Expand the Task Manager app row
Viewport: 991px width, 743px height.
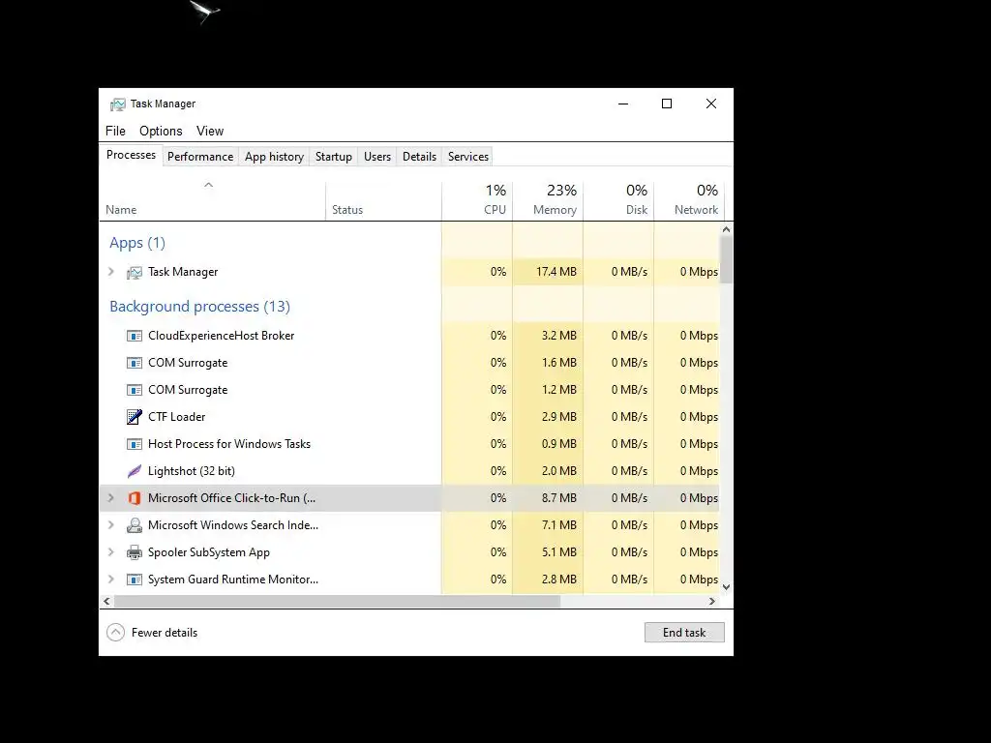point(111,272)
